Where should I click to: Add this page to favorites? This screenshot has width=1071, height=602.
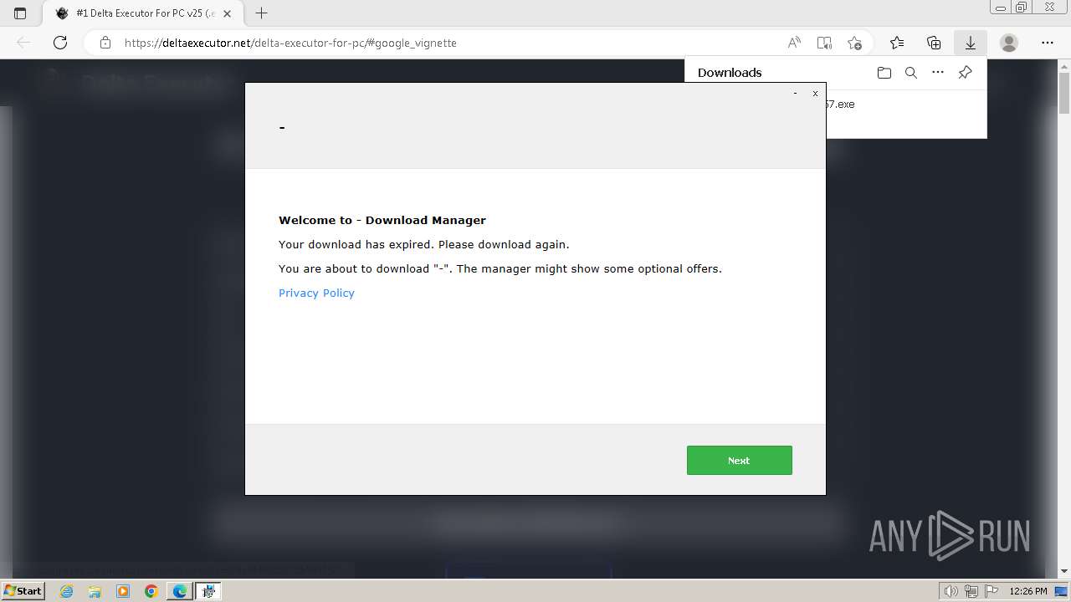[x=854, y=43]
